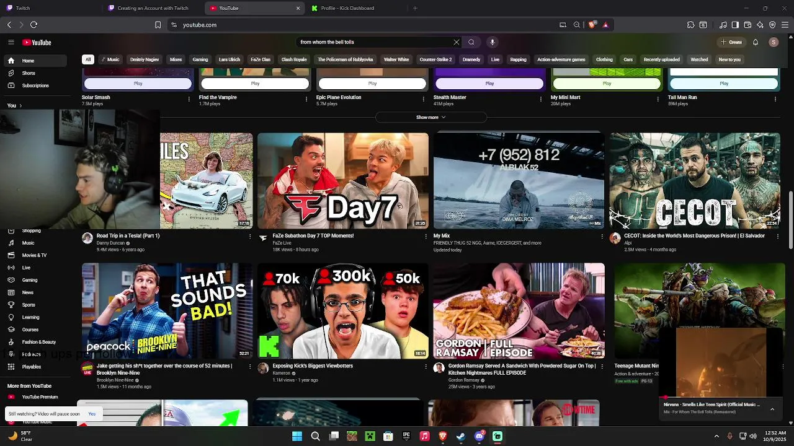Bookmark this page icon
The height and width of the screenshot is (446, 794).
(158, 25)
